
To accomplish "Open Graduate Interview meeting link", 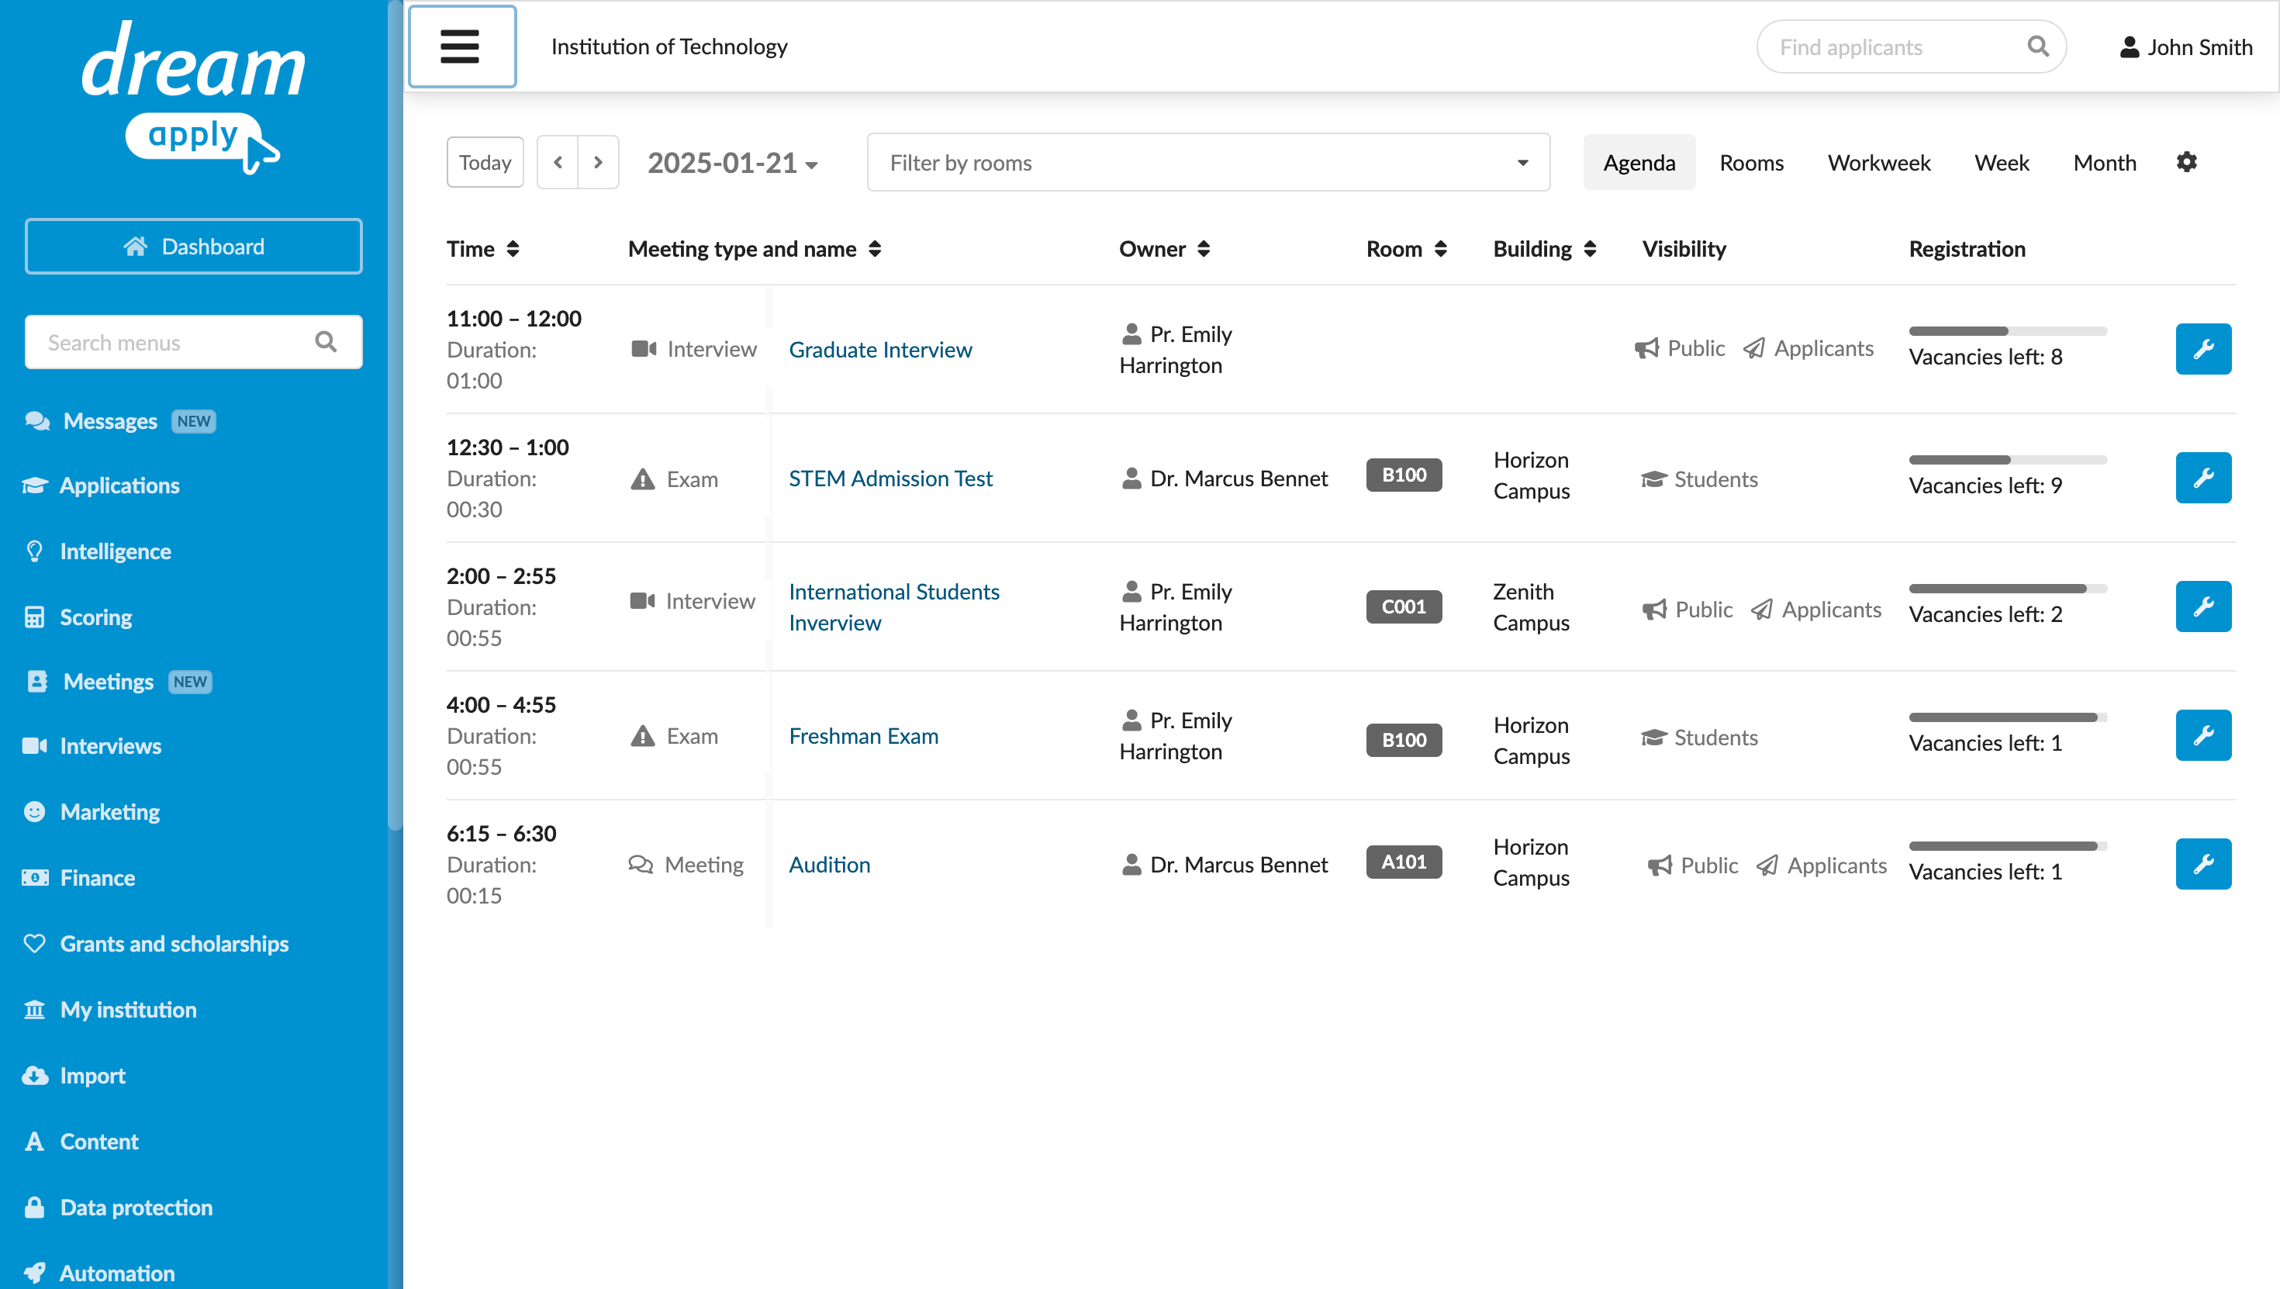I will click(879, 350).
